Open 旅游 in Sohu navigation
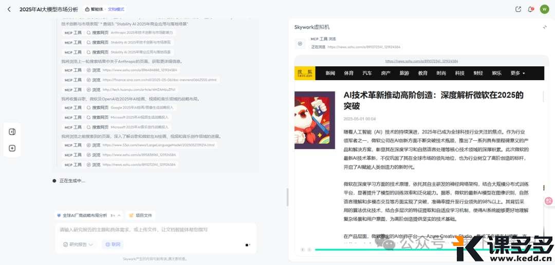 pyautogui.click(x=404, y=73)
